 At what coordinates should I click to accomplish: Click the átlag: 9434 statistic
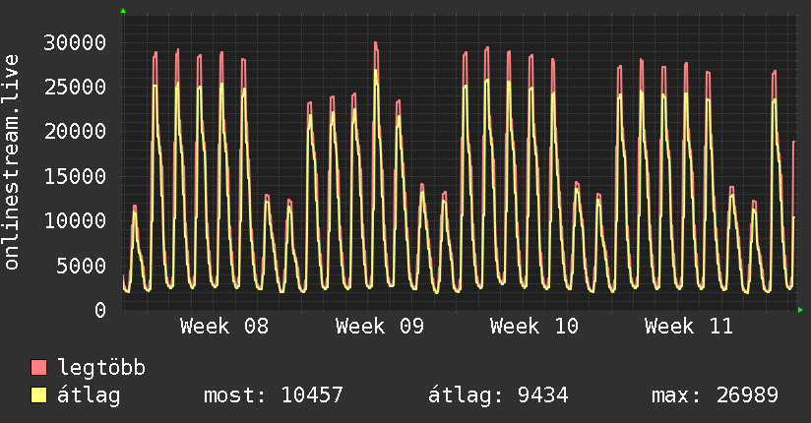point(499,395)
